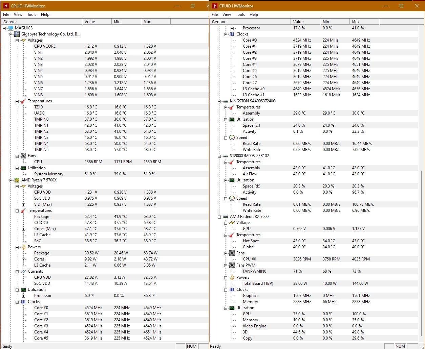Image resolution: width=425 pixels, height=349 pixels.
Task: Maximize the left HWMonitor window
Action: [x=193, y=6]
